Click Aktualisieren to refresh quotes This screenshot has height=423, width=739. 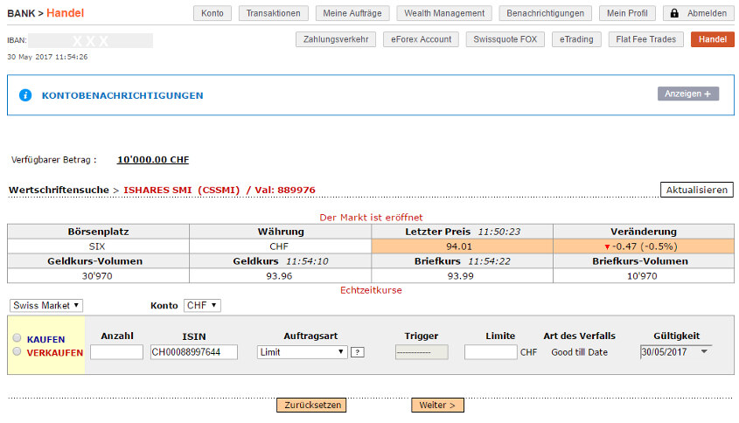pyautogui.click(x=696, y=190)
